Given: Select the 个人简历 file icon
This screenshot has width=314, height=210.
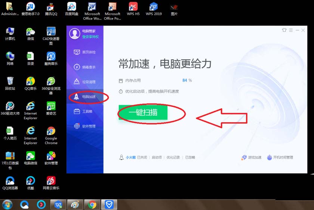Looking at the screenshot, I should [x=10, y=133].
